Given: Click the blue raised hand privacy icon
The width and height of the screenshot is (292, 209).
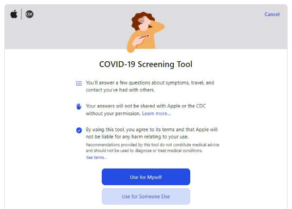Looking at the screenshot, I should (x=79, y=106).
